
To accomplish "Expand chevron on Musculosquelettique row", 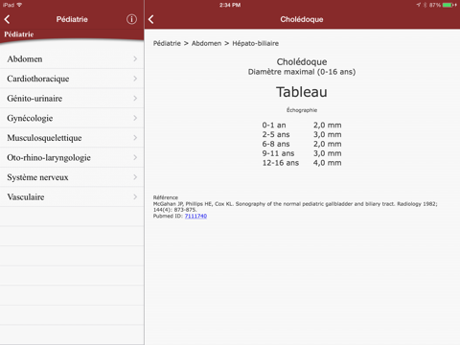I will 135,138.
